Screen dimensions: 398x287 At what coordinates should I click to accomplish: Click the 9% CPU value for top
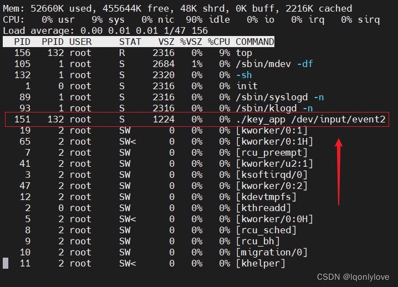click(224, 53)
